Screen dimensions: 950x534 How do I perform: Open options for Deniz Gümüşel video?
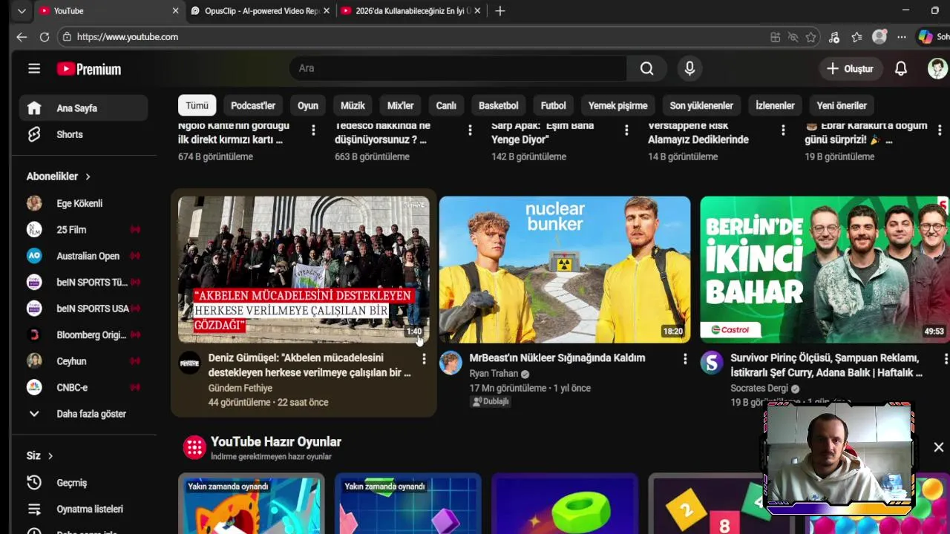(x=424, y=359)
